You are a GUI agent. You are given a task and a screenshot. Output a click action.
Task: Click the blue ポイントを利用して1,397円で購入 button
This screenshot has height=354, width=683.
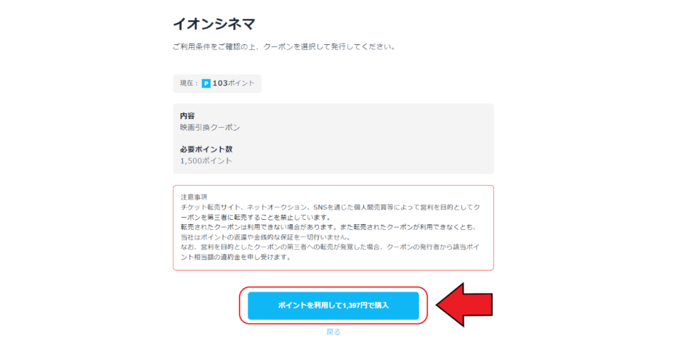tap(334, 305)
